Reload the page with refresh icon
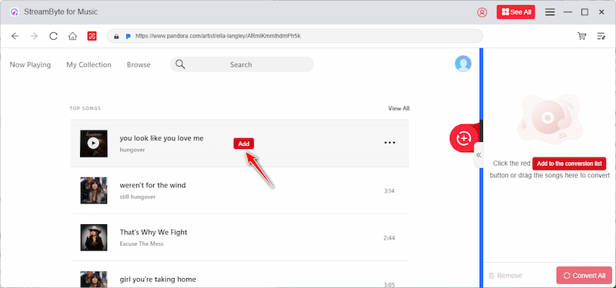Screen dimensions: 616x288 pos(53,36)
